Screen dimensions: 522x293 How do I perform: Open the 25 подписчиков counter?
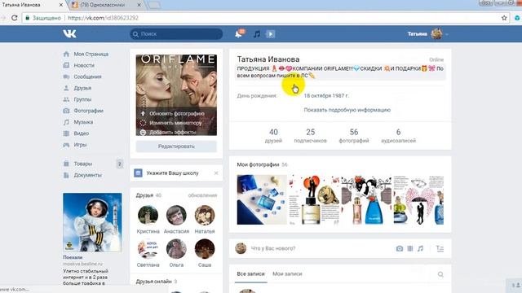click(x=310, y=136)
